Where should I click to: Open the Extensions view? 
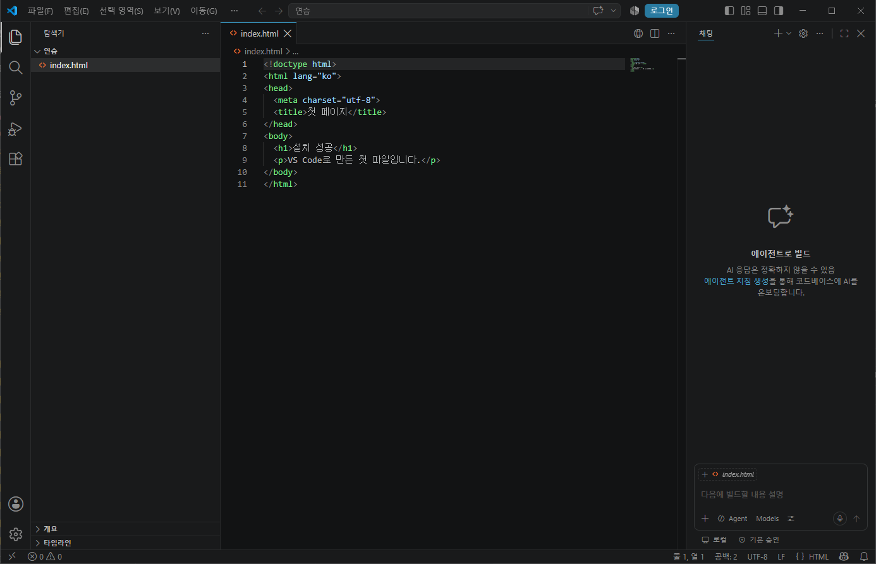(x=16, y=159)
